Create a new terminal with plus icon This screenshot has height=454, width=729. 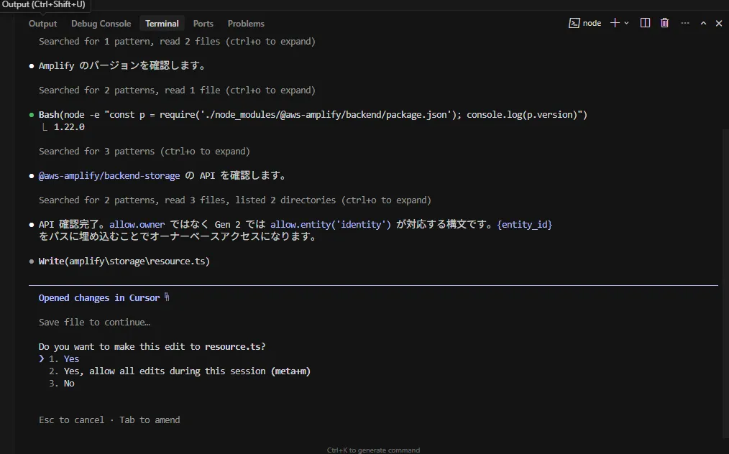click(x=615, y=23)
